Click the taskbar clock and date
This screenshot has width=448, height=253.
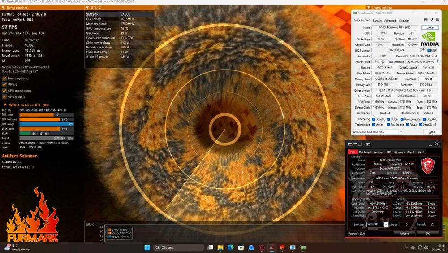click(438, 248)
